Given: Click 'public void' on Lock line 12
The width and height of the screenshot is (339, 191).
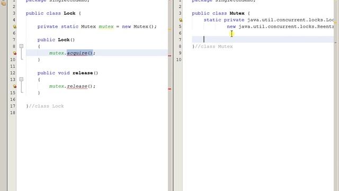Looking at the screenshot, I should pyautogui.click(x=53, y=73).
